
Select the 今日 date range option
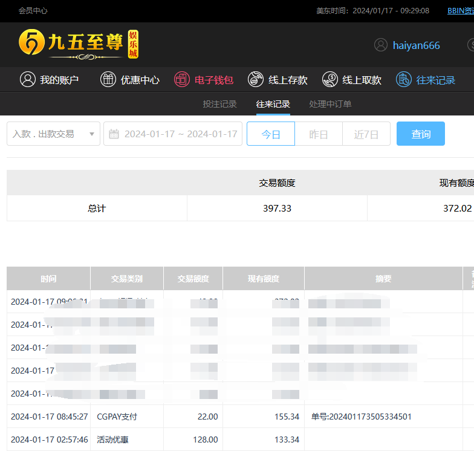[271, 134]
